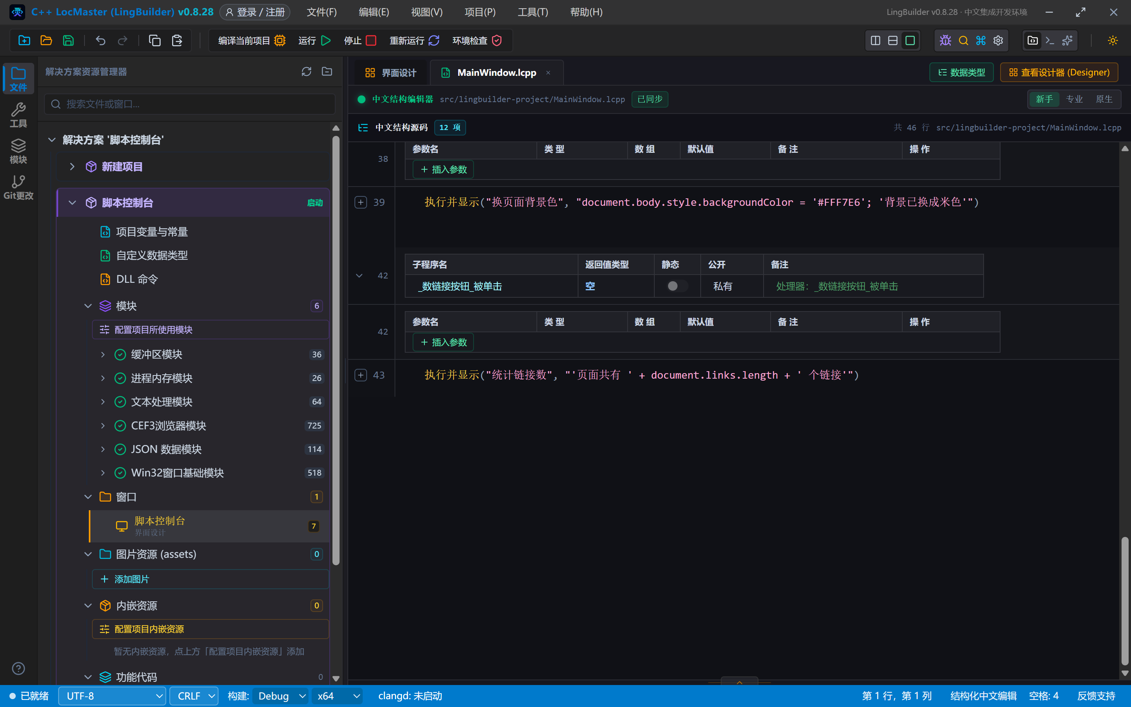Open the UTF-8 encoding dropdown
1131x707 pixels.
(x=112, y=696)
